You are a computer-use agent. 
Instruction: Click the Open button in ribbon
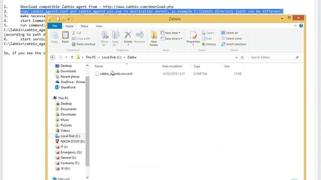209,33
